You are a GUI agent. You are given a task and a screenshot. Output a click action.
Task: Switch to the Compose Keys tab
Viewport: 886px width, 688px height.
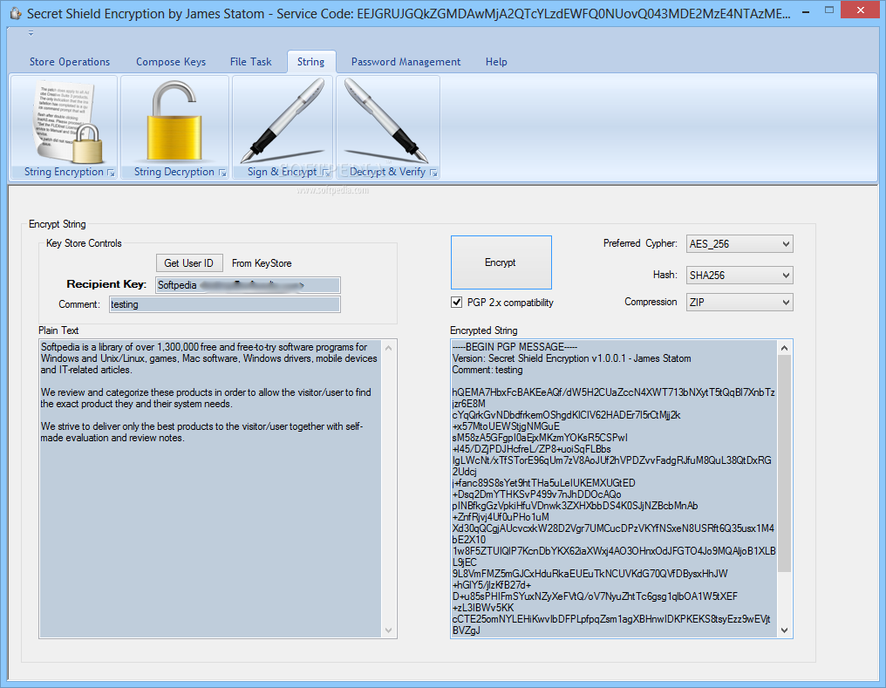coord(171,62)
